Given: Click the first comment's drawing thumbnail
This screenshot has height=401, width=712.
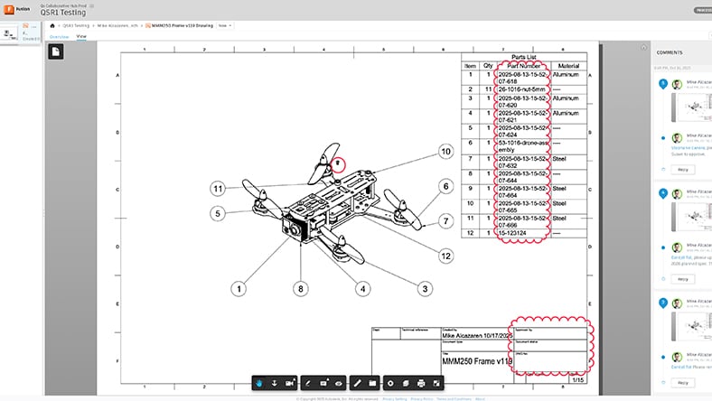Looking at the screenshot, I should click(691, 115).
